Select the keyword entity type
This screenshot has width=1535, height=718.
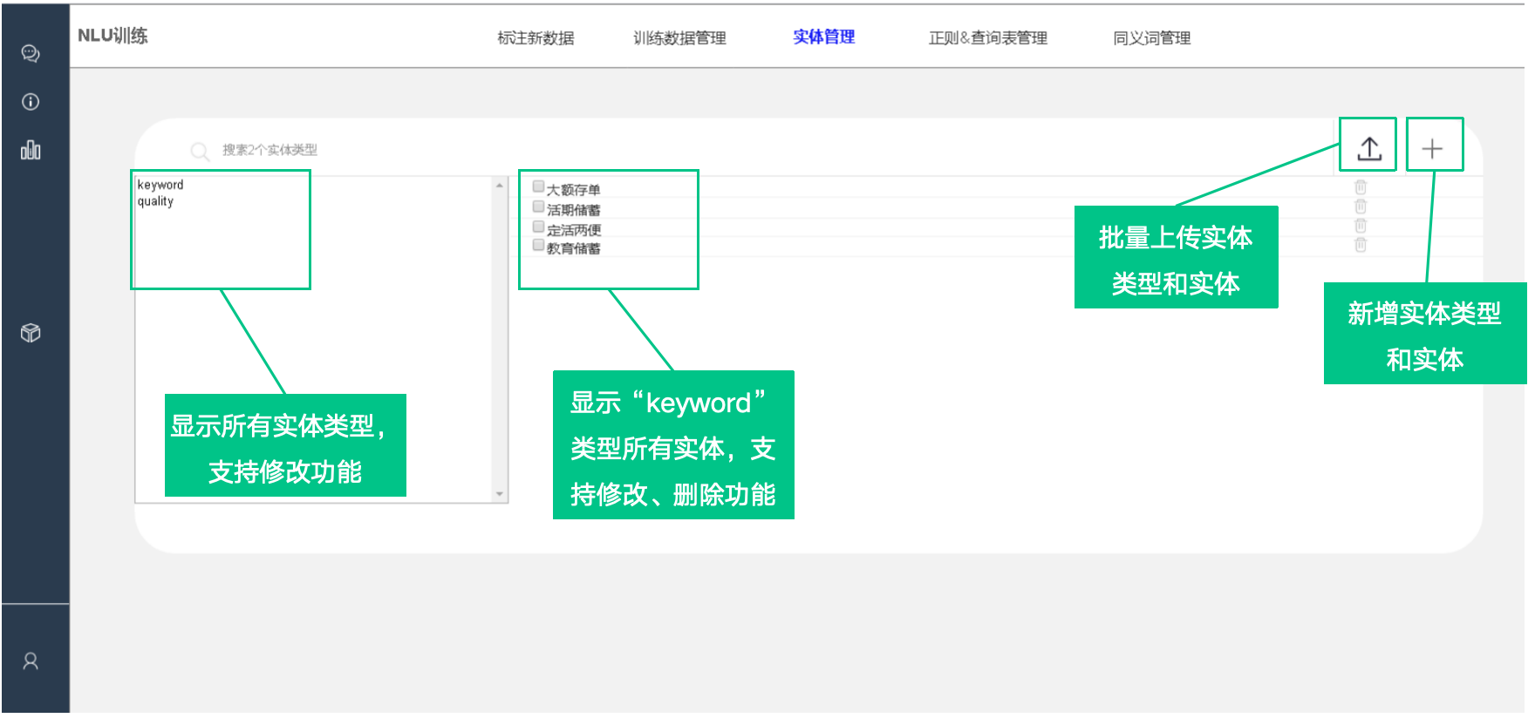[x=160, y=185]
